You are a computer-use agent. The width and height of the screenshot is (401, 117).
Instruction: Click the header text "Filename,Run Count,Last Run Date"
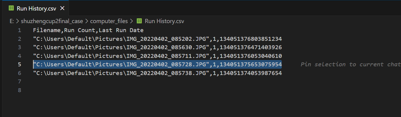click(x=88, y=30)
